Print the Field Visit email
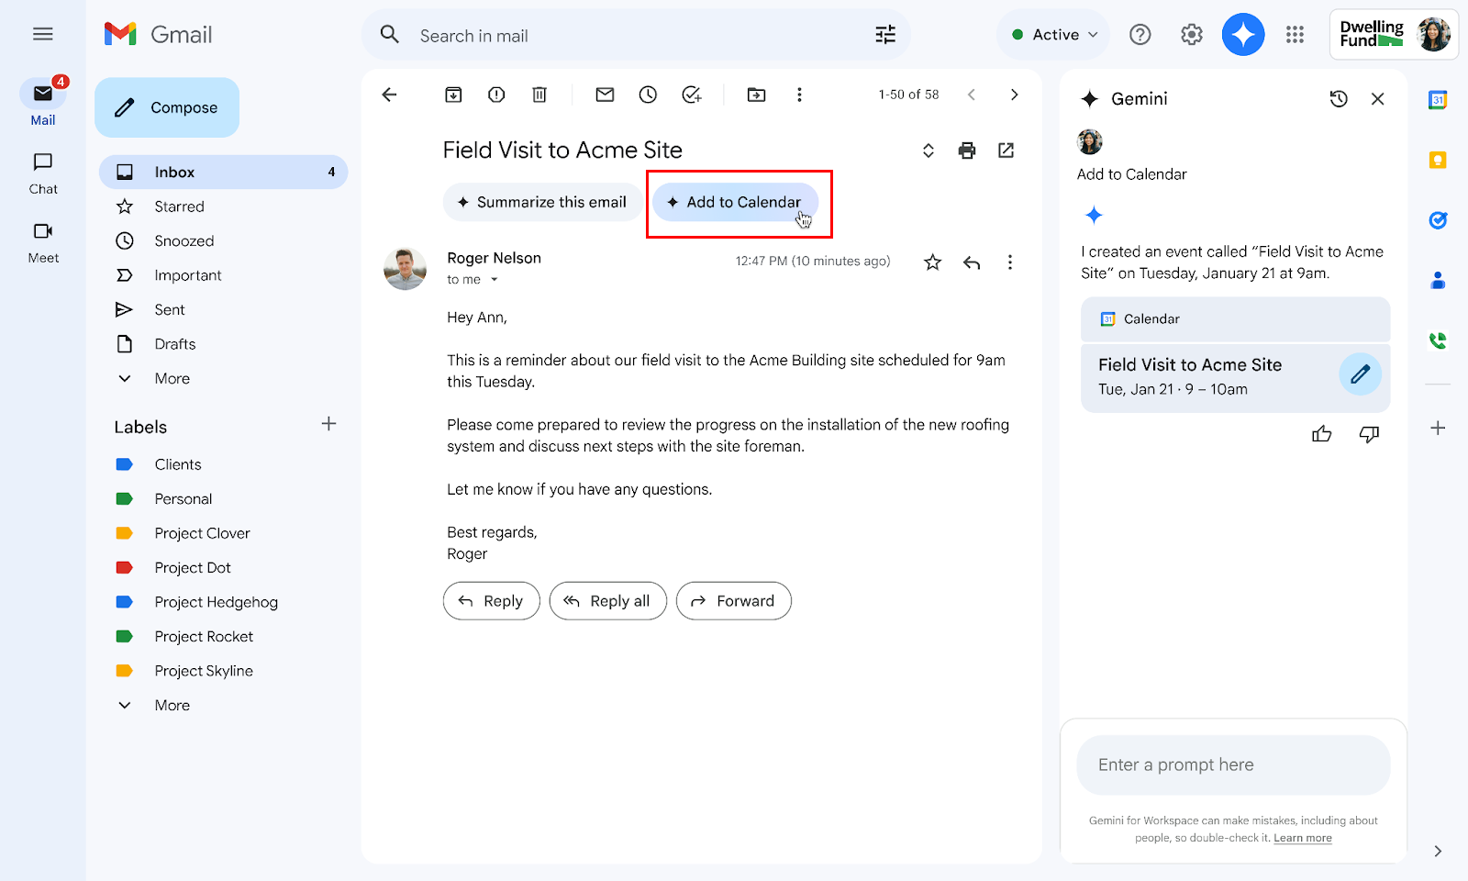This screenshot has height=881, width=1468. [967, 151]
